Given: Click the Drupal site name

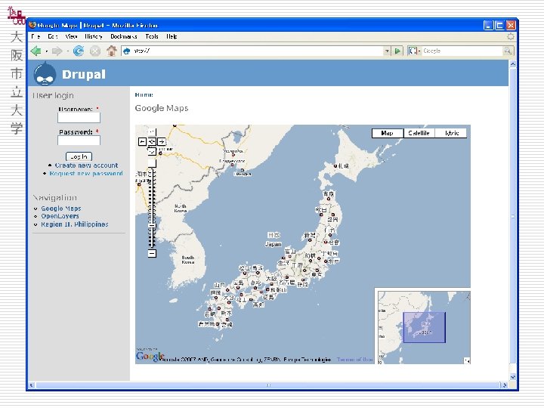Looking at the screenshot, I should point(84,74).
